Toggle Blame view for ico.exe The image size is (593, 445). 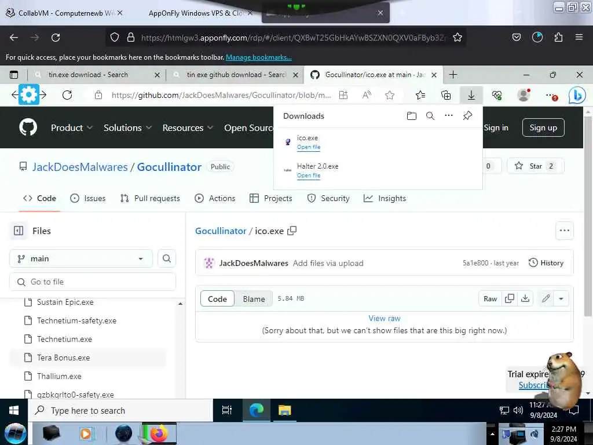(x=254, y=298)
